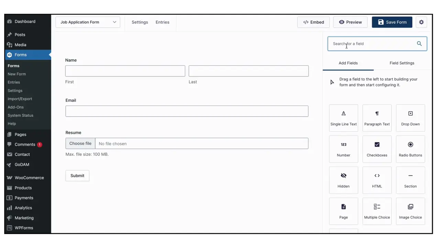
Task: Add a Checkboxes field
Action: click(x=377, y=149)
